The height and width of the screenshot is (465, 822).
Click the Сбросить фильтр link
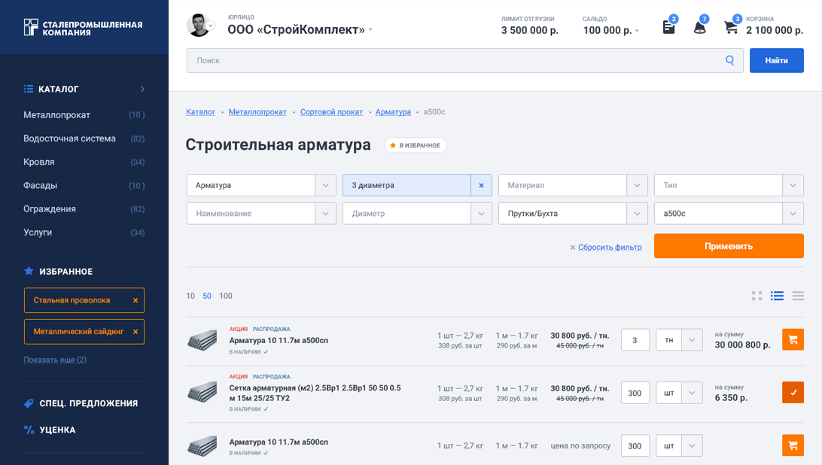[610, 247]
